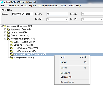Click the Filter Files heading
103x102 pixels.
pyautogui.click(x=7, y=10)
